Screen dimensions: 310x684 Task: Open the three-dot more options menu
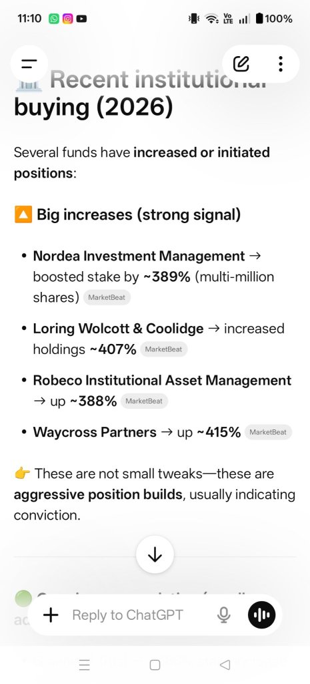tap(281, 63)
